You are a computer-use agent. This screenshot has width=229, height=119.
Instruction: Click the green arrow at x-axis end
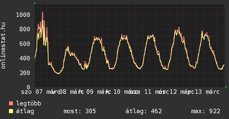pos(226,87)
